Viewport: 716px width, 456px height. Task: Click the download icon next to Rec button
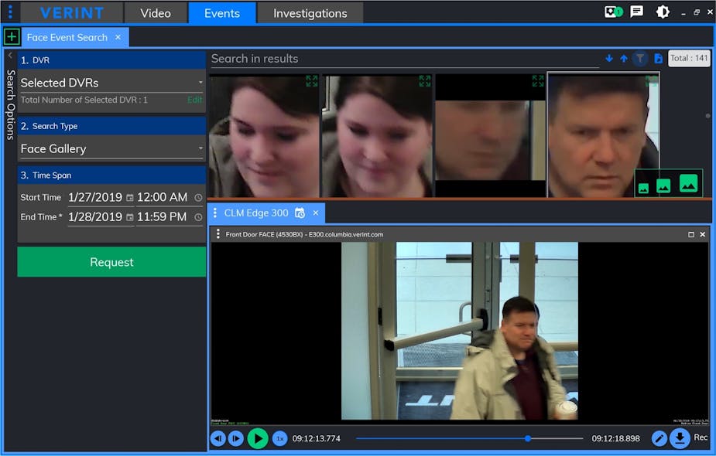(680, 438)
